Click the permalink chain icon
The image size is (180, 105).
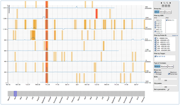pyautogui.click(x=168, y=90)
